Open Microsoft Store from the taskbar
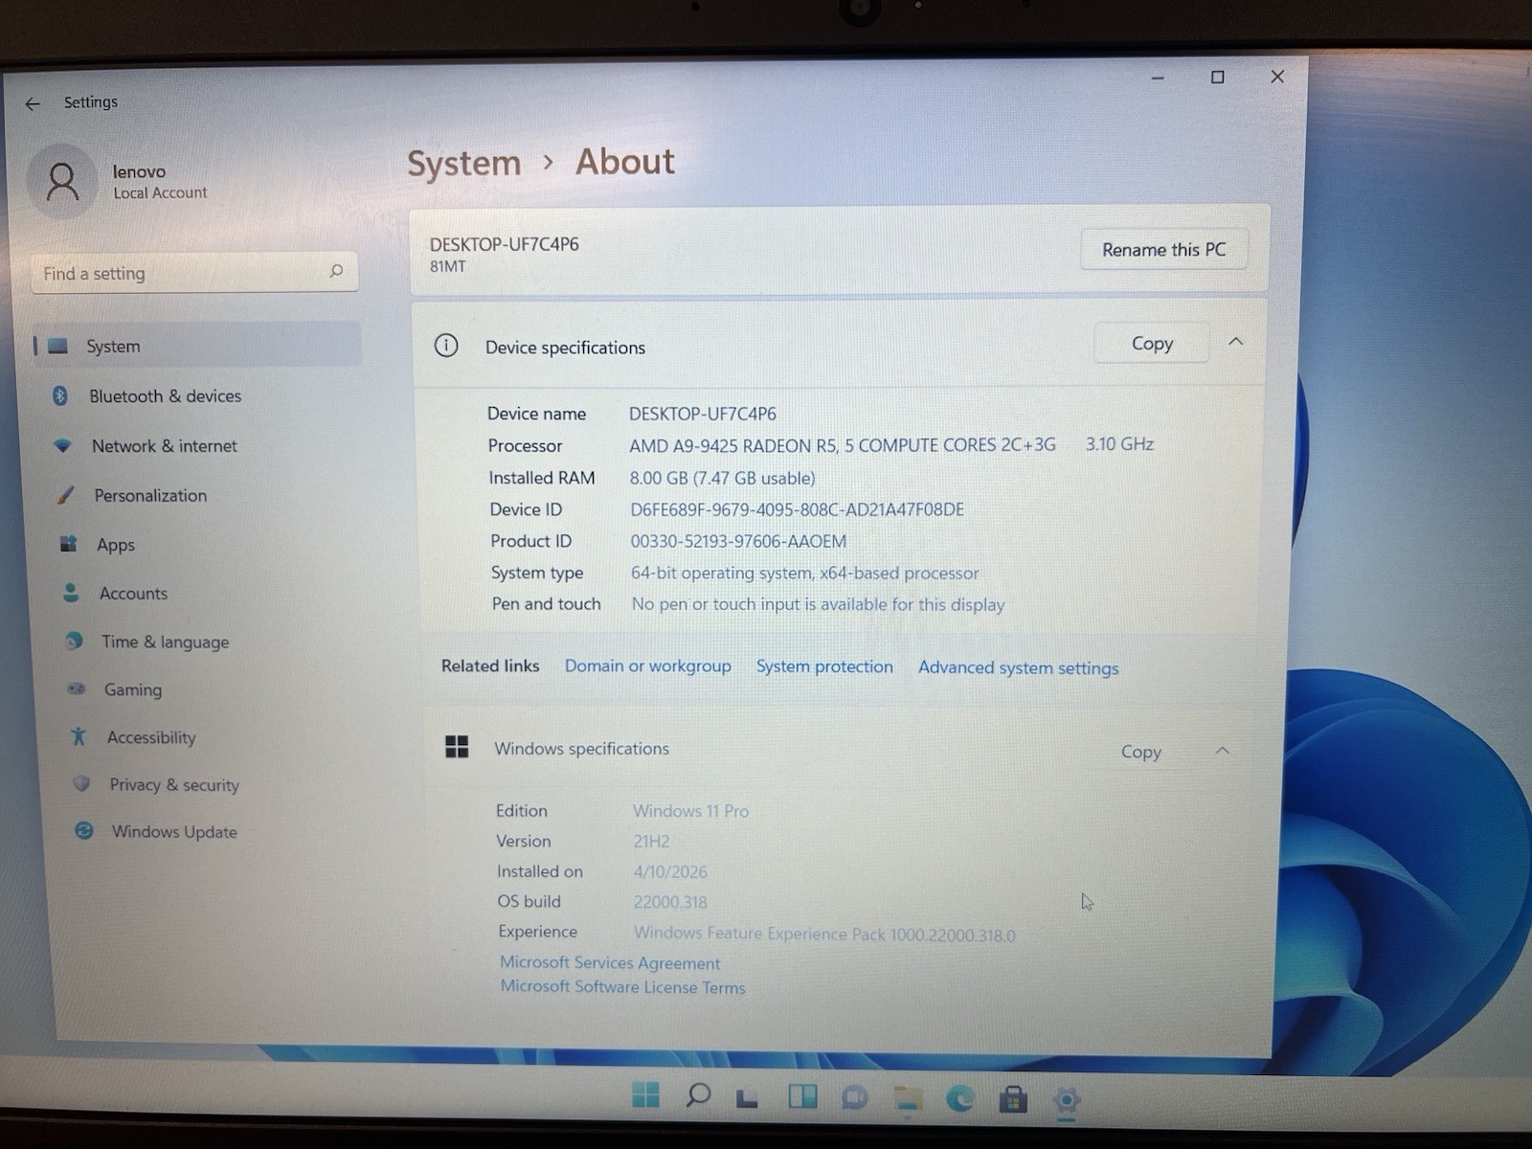 tap(1012, 1100)
